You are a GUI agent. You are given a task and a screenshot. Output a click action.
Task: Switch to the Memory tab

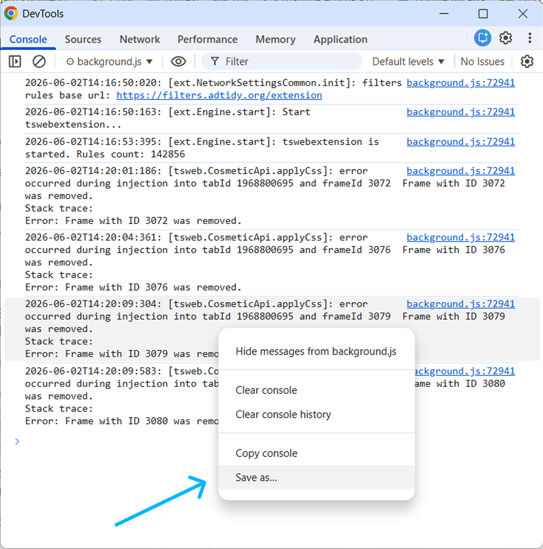click(x=275, y=39)
